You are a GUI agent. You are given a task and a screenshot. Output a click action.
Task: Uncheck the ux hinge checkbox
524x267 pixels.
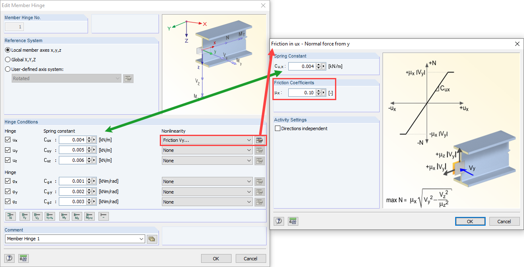coord(7,140)
